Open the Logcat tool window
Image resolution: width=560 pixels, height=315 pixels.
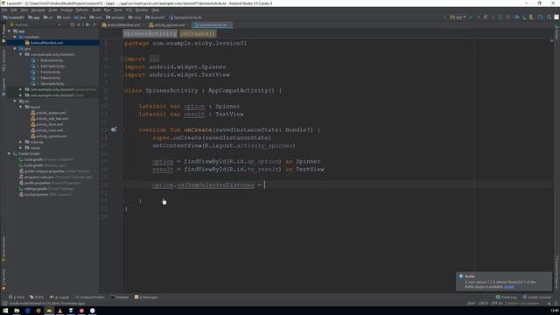coord(59,297)
